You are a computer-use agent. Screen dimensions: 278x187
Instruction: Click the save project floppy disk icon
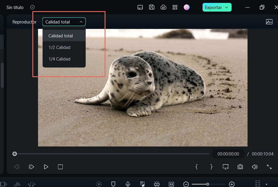point(152,7)
